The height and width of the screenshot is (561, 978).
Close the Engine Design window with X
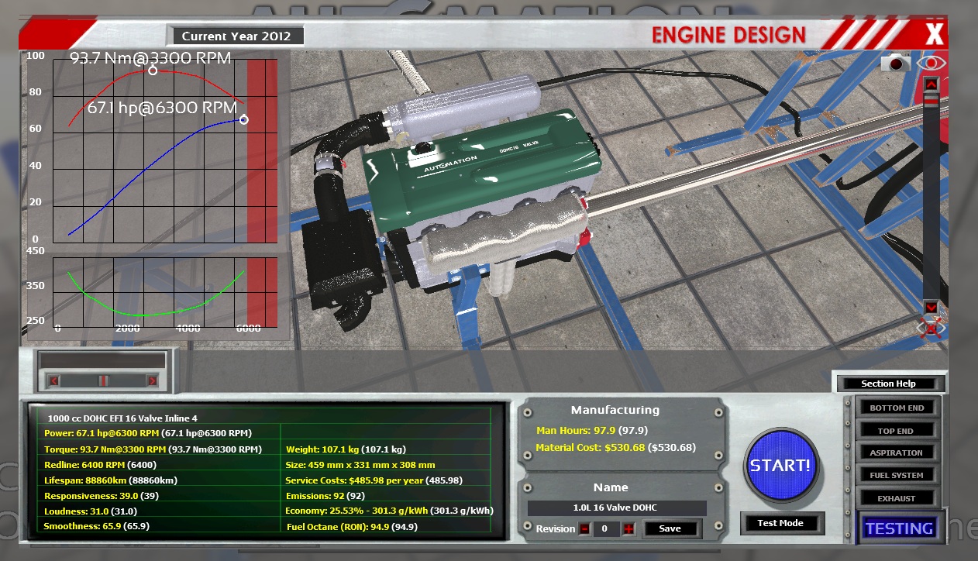935,34
